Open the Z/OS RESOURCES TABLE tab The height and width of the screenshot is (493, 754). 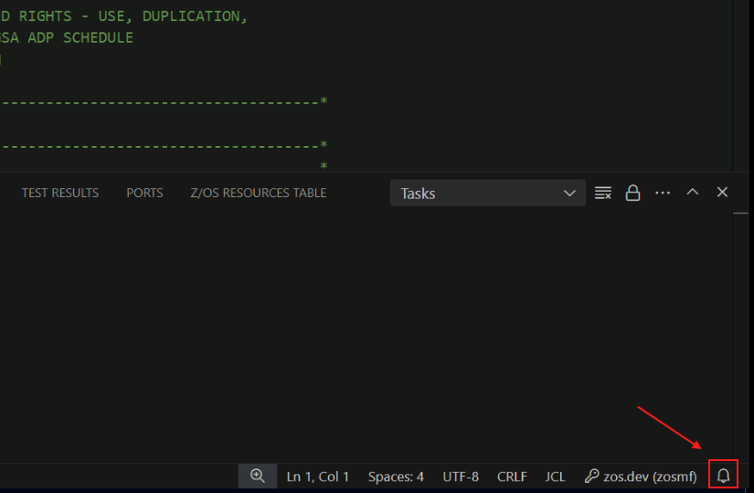tap(259, 193)
